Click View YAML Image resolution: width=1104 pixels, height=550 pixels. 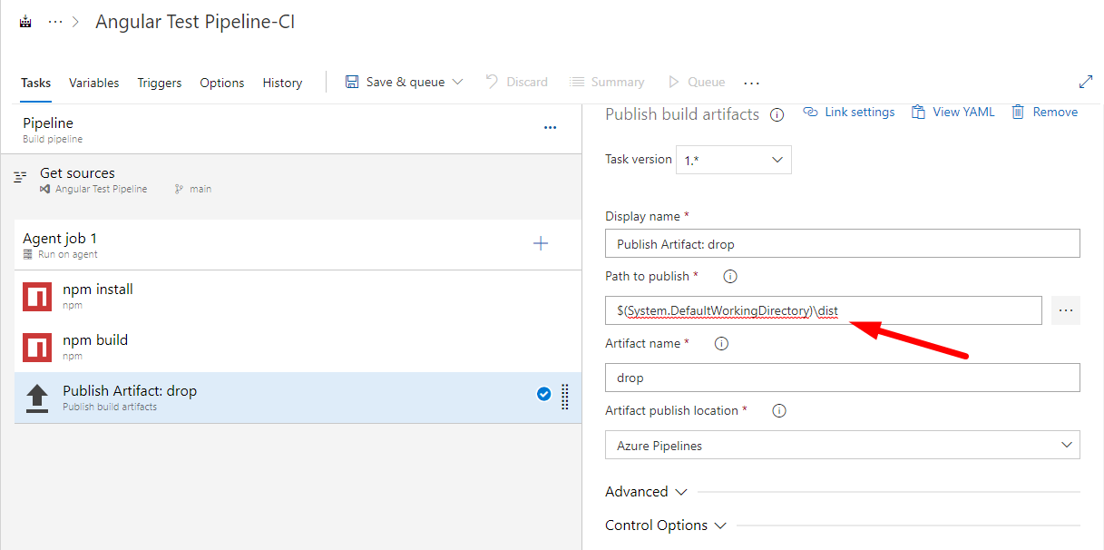point(953,113)
